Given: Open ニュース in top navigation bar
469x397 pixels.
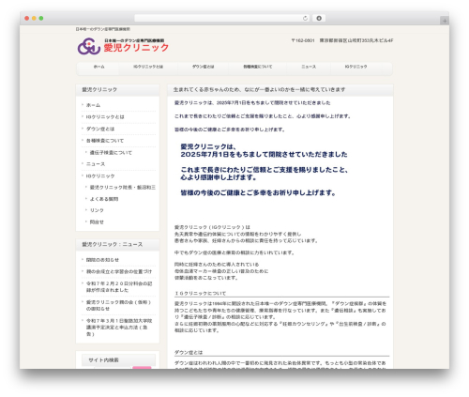Looking at the screenshot, I should point(309,67).
